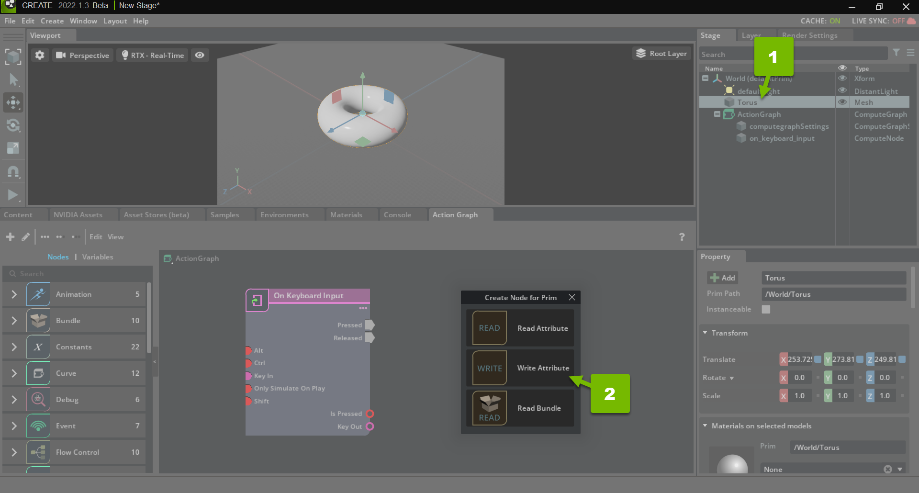Open the Create menu
The width and height of the screenshot is (919, 493).
[x=52, y=21]
